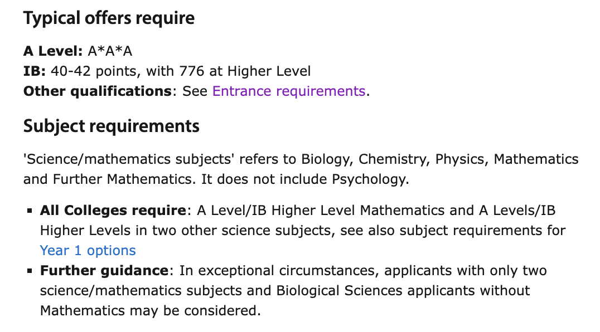Click the All Colleges require bold text

(113, 210)
